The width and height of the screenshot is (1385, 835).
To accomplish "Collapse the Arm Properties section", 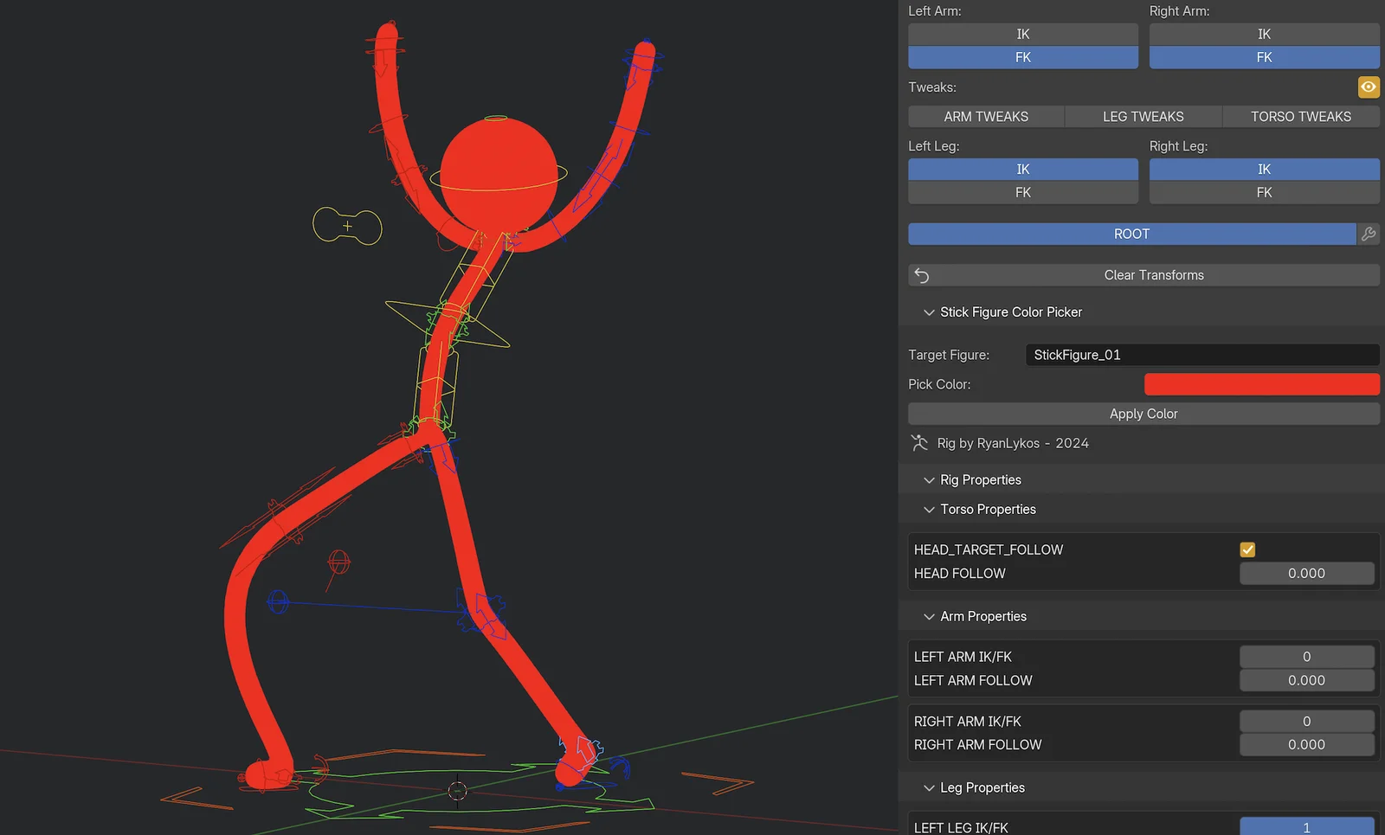I will point(929,617).
